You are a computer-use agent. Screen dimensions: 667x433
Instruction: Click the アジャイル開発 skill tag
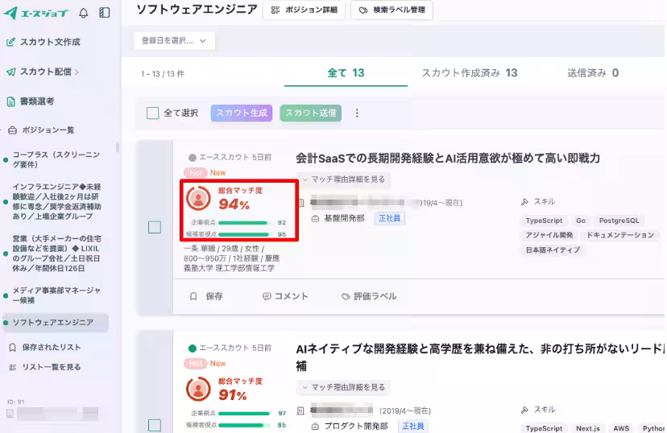tap(549, 235)
